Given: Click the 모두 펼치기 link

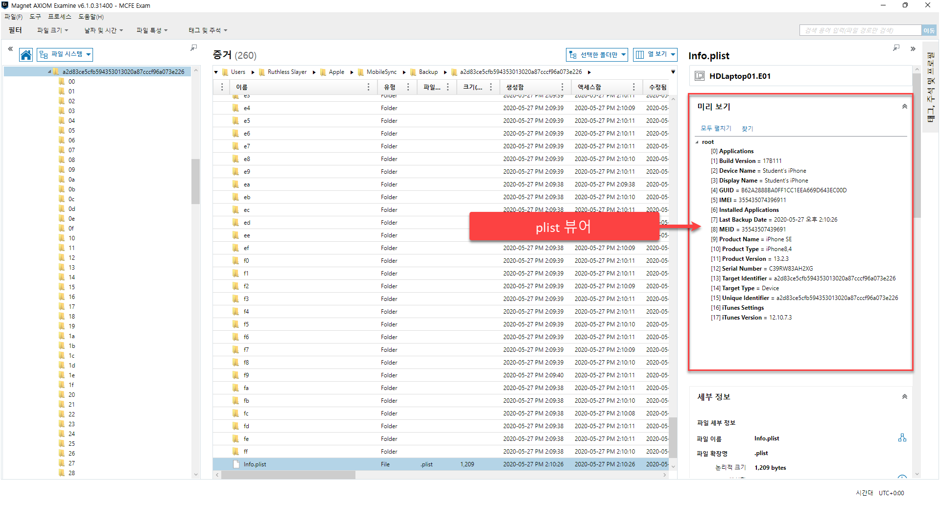Looking at the screenshot, I should coord(715,129).
